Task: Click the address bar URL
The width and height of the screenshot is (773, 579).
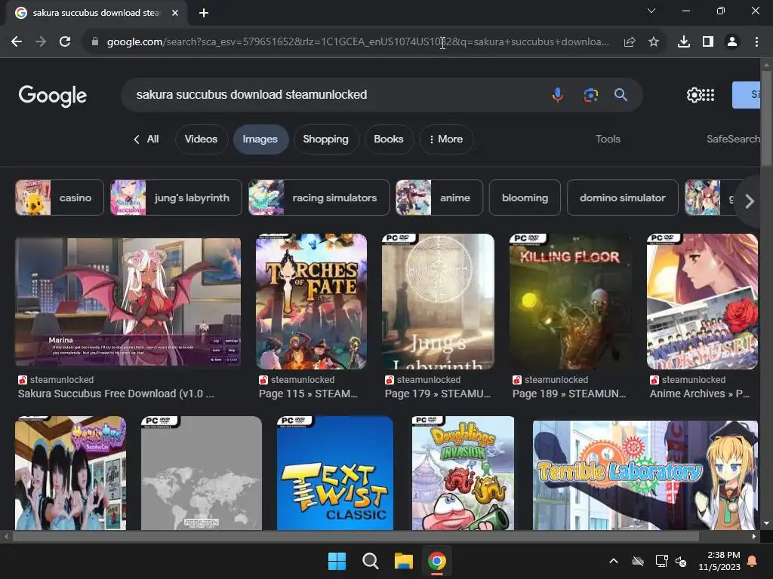Action: [358, 42]
